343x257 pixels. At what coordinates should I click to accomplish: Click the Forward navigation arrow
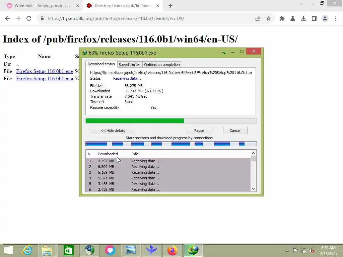point(18,19)
